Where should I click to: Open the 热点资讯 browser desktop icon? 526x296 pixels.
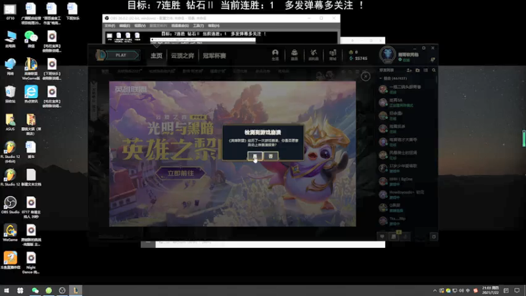pos(31,94)
